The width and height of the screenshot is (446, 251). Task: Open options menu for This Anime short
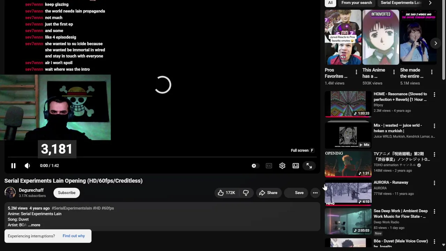[x=394, y=72]
